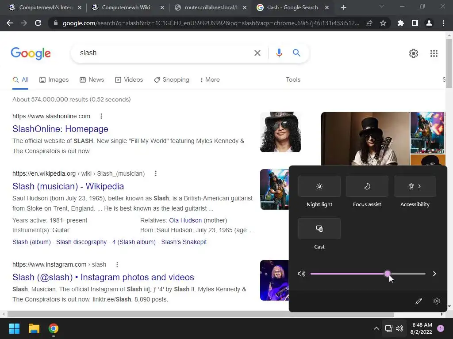453x339 pixels.
Task: Open the Accessibility quick settings submenu
Action: [x=415, y=186]
